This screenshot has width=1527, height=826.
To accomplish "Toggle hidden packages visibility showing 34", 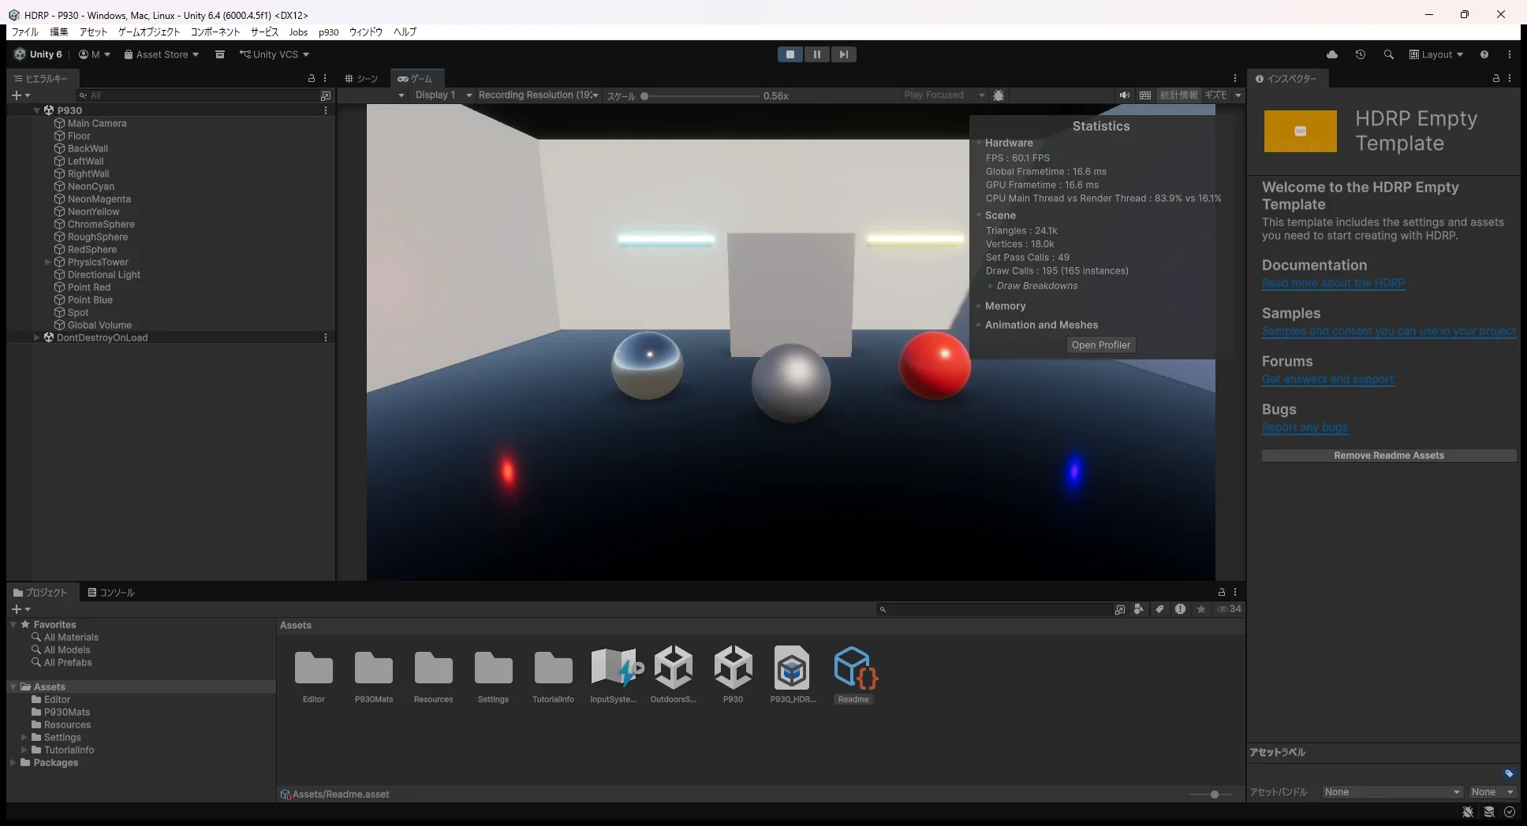I will point(1229,609).
